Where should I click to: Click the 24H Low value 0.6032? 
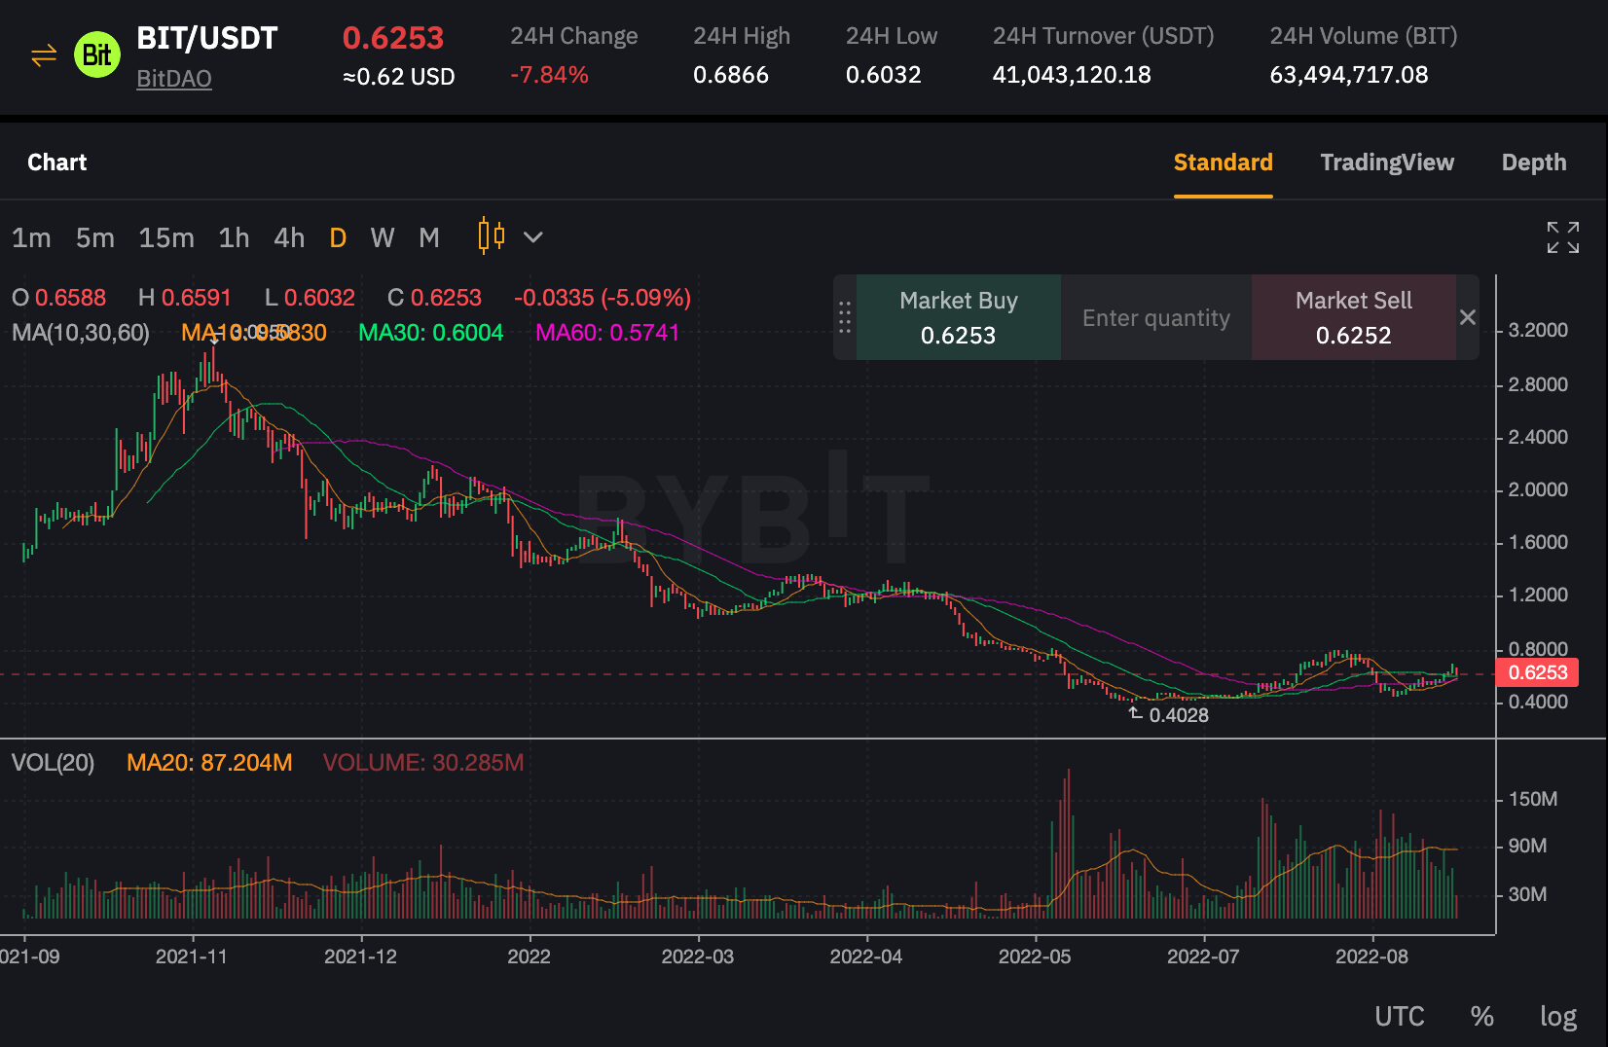tap(884, 75)
